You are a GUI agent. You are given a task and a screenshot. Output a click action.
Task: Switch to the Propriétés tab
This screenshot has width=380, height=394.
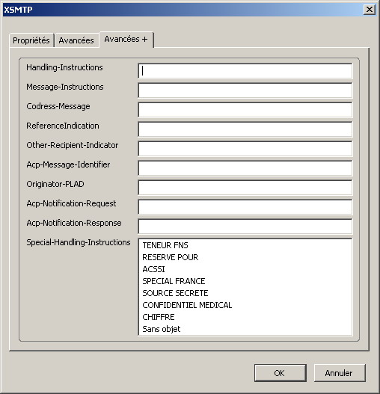(x=31, y=40)
